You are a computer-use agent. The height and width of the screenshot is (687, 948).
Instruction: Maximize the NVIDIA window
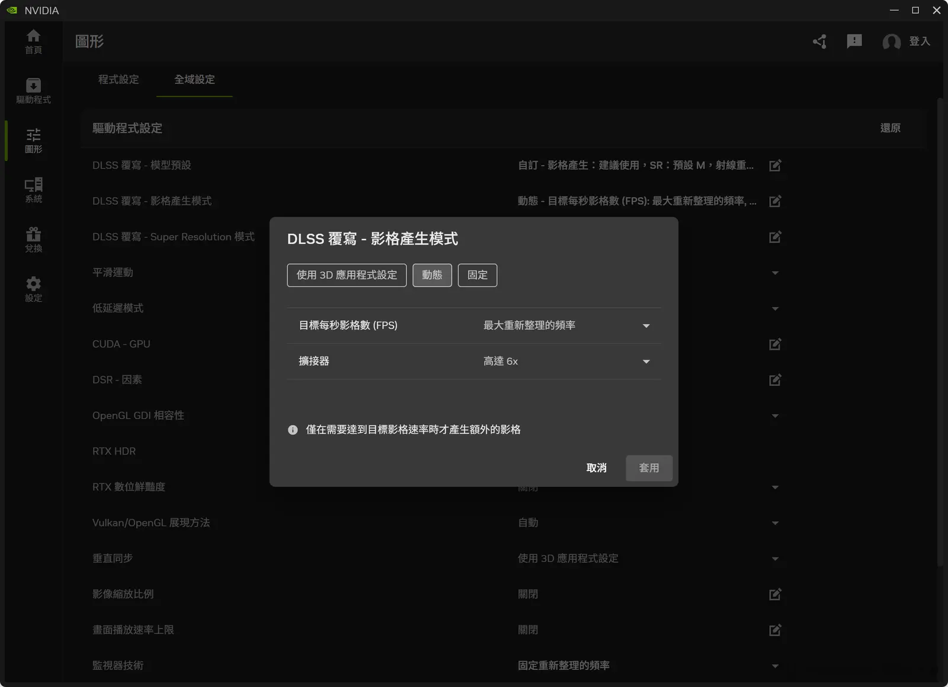click(x=915, y=10)
